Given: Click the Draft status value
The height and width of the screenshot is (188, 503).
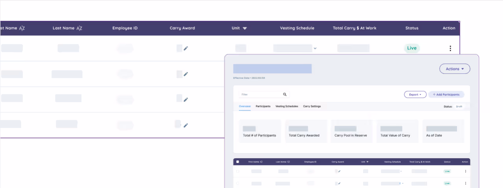Looking at the screenshot, I should coord(459,107).
